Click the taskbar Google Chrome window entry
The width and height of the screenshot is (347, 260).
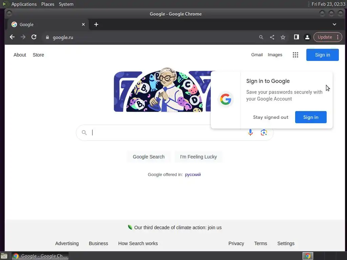point(40,256)
